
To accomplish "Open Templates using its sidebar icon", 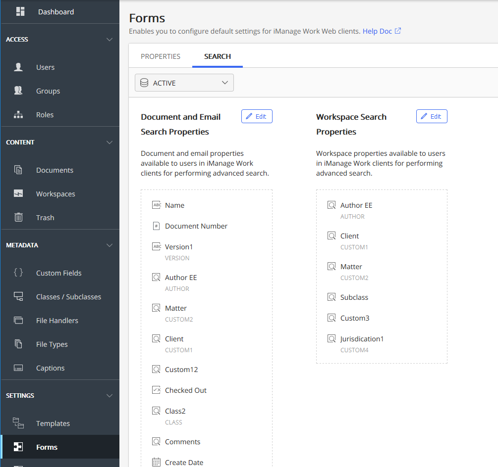I will coord(18,423).
